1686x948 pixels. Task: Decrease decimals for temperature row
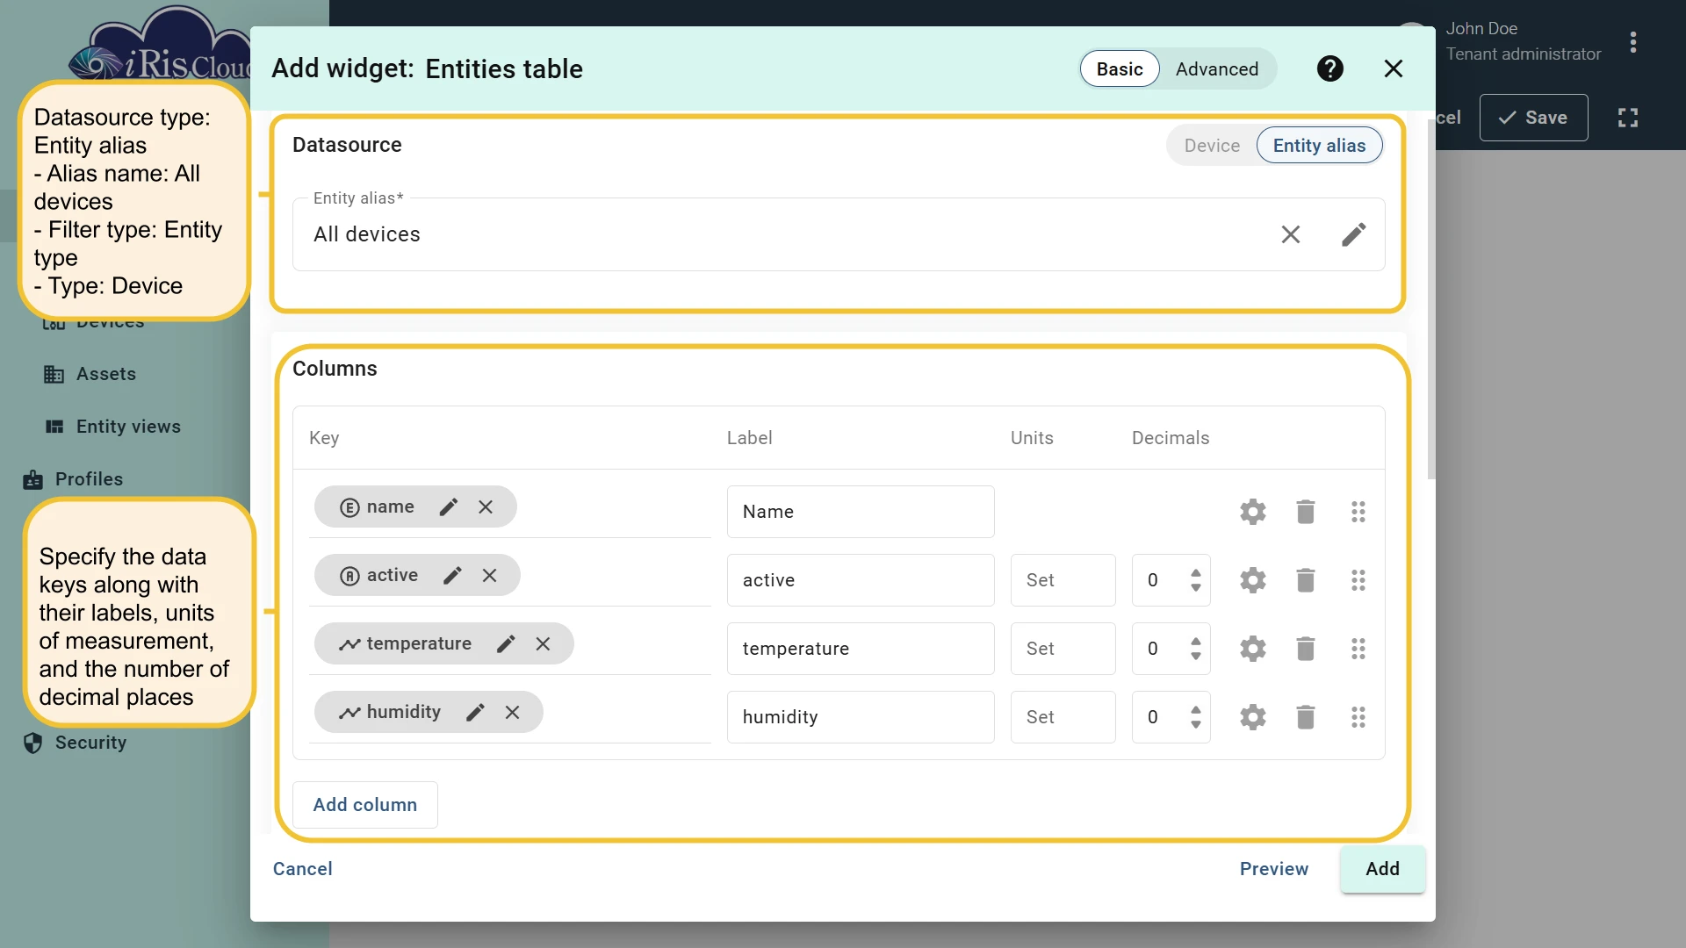pyautogui.click(x=1196, y=656)
